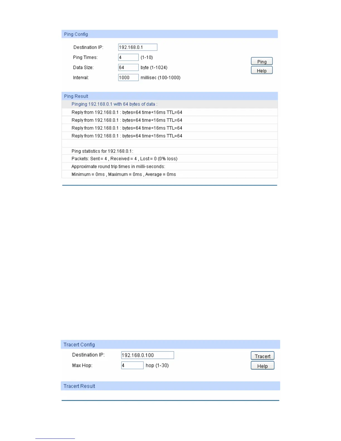The image size is (341, 441).
Task: Click the Tracert button
Action: tap(262, 356)
